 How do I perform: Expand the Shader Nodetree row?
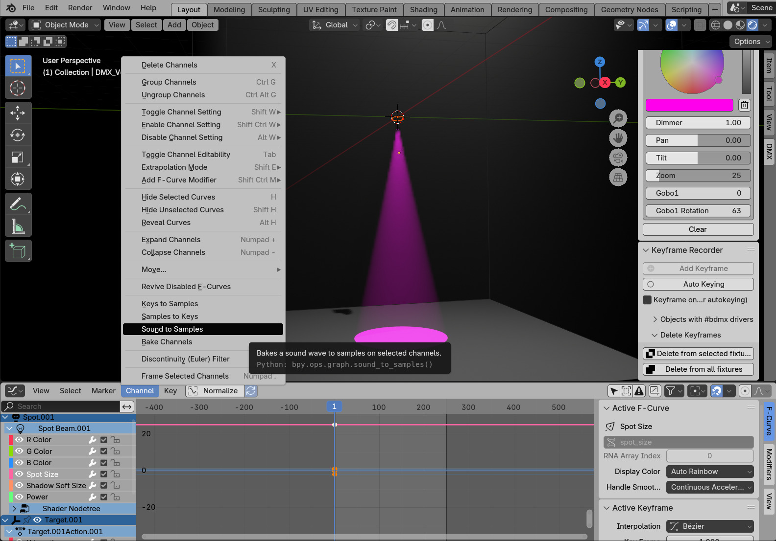(x=14, y=509)
